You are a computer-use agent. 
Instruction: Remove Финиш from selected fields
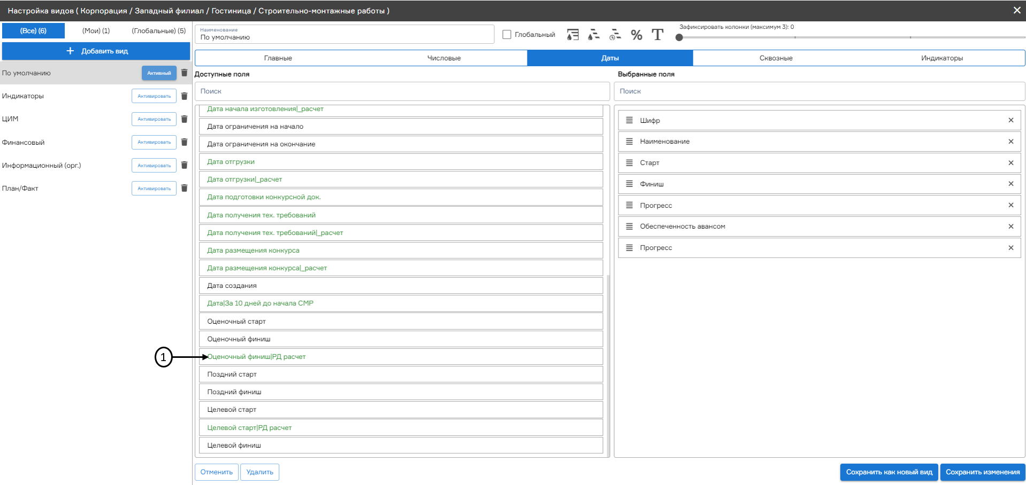[x=1011, y=184]
